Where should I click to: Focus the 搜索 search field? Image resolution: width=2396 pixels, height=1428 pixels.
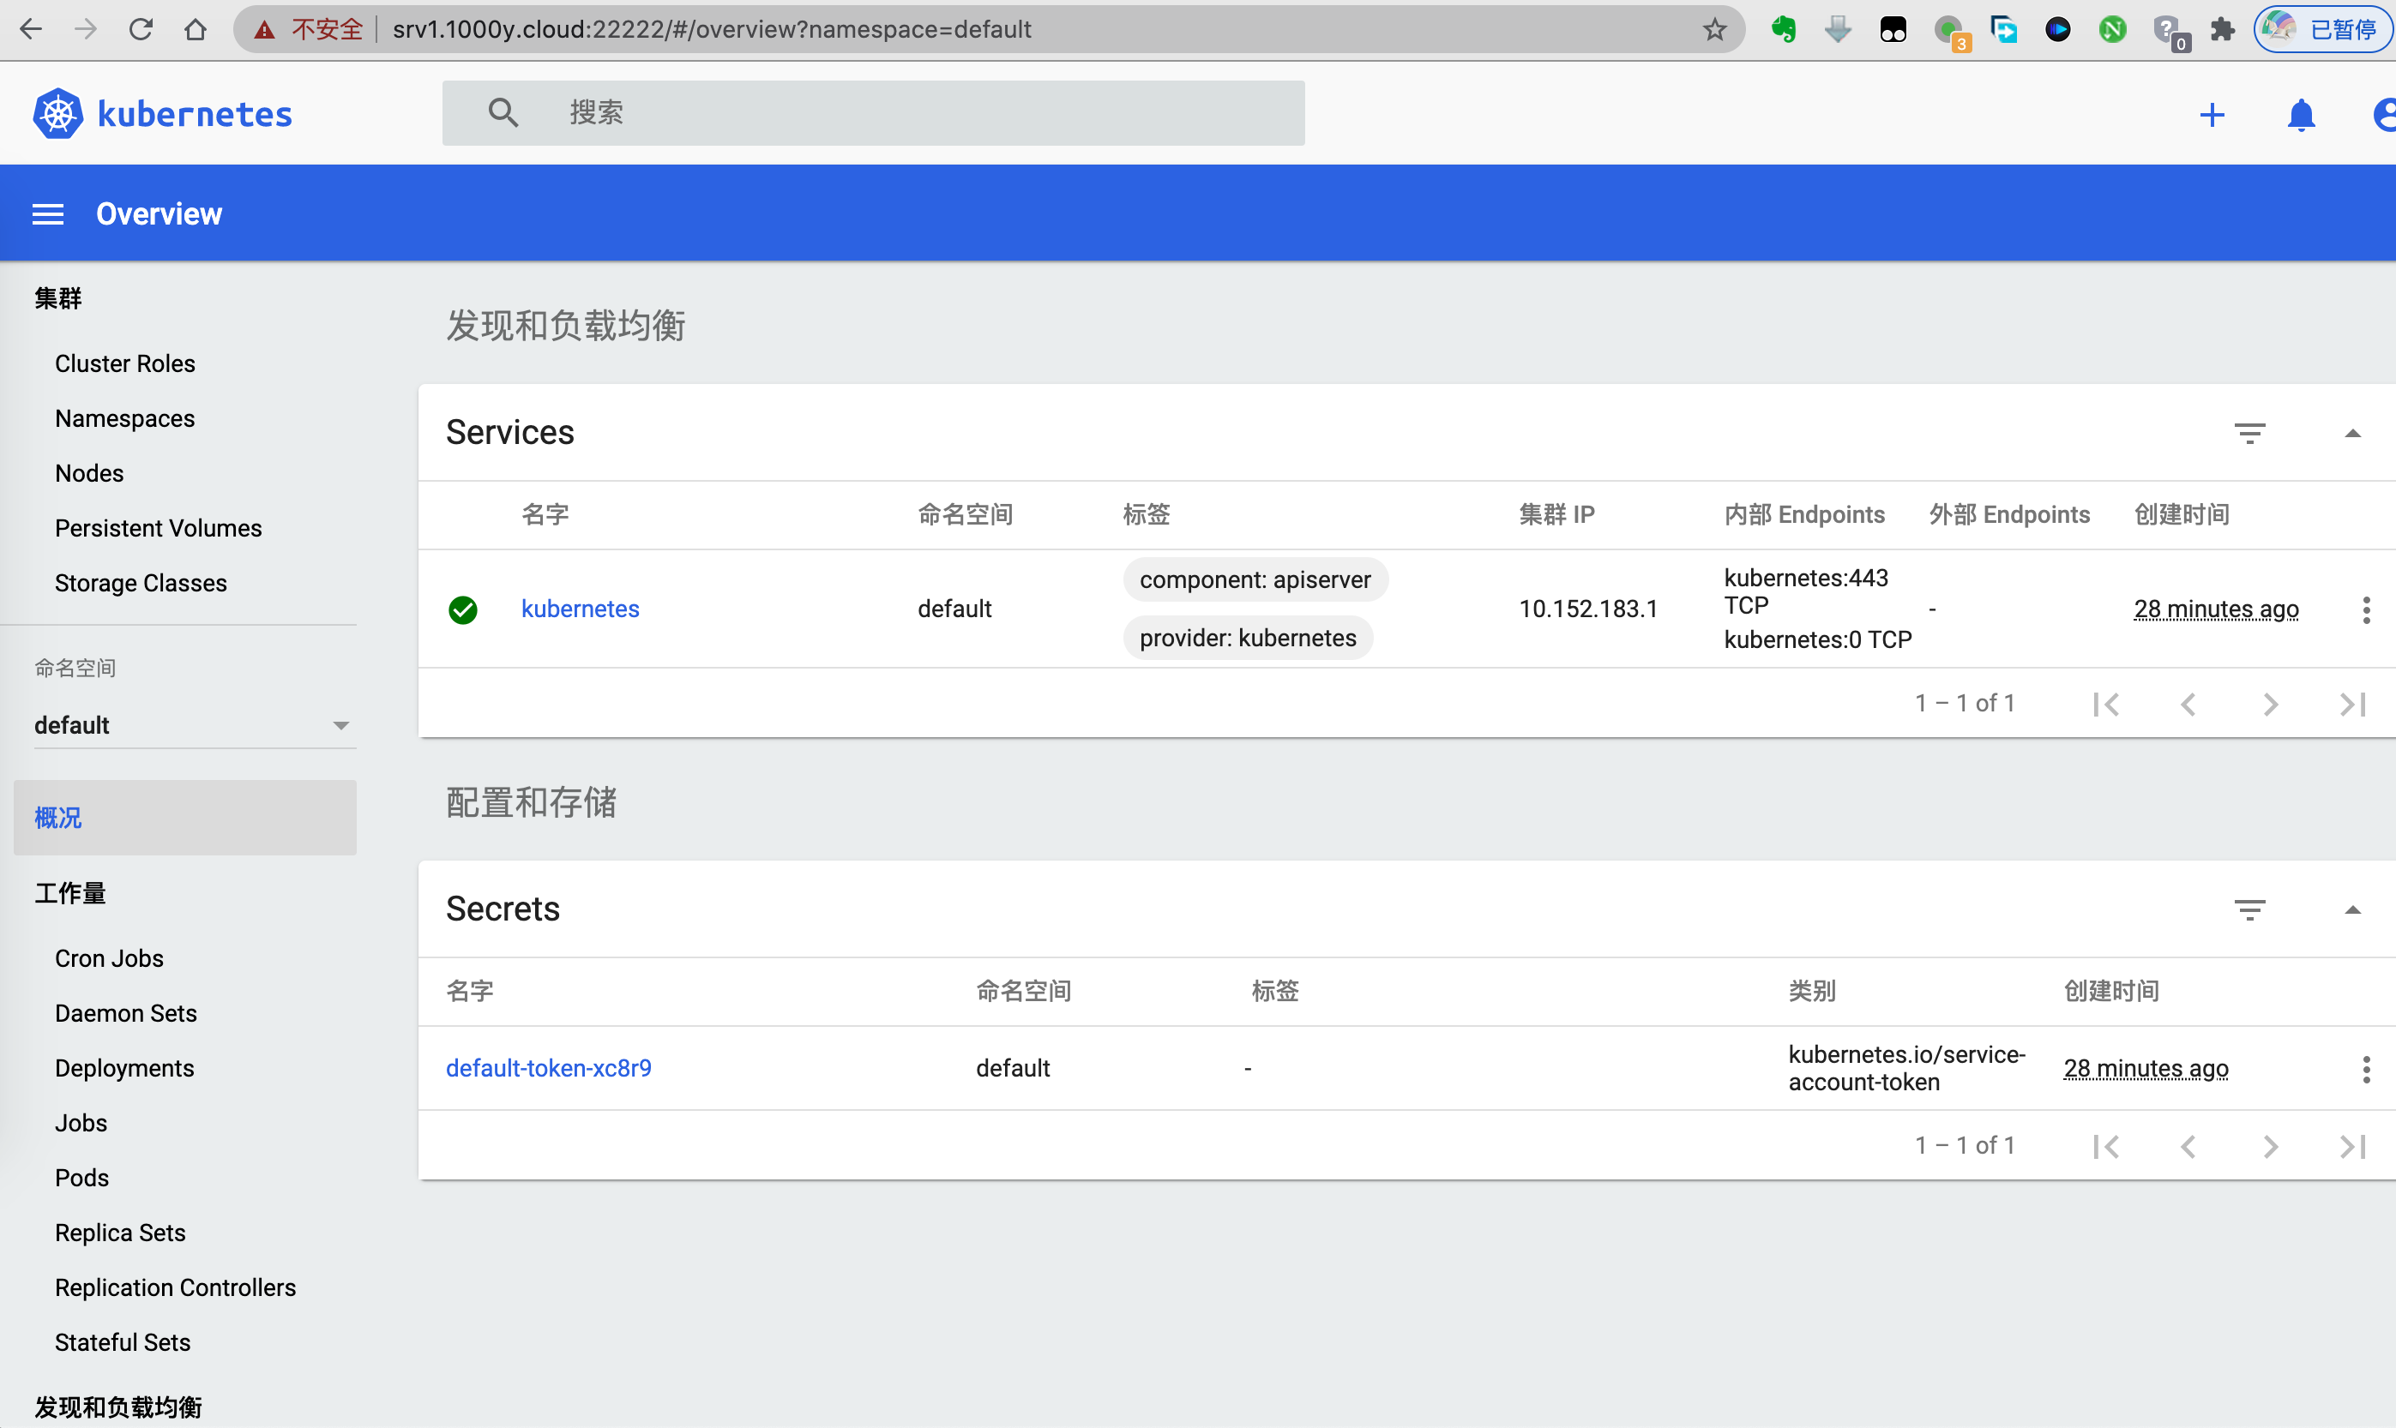[873, 112]
